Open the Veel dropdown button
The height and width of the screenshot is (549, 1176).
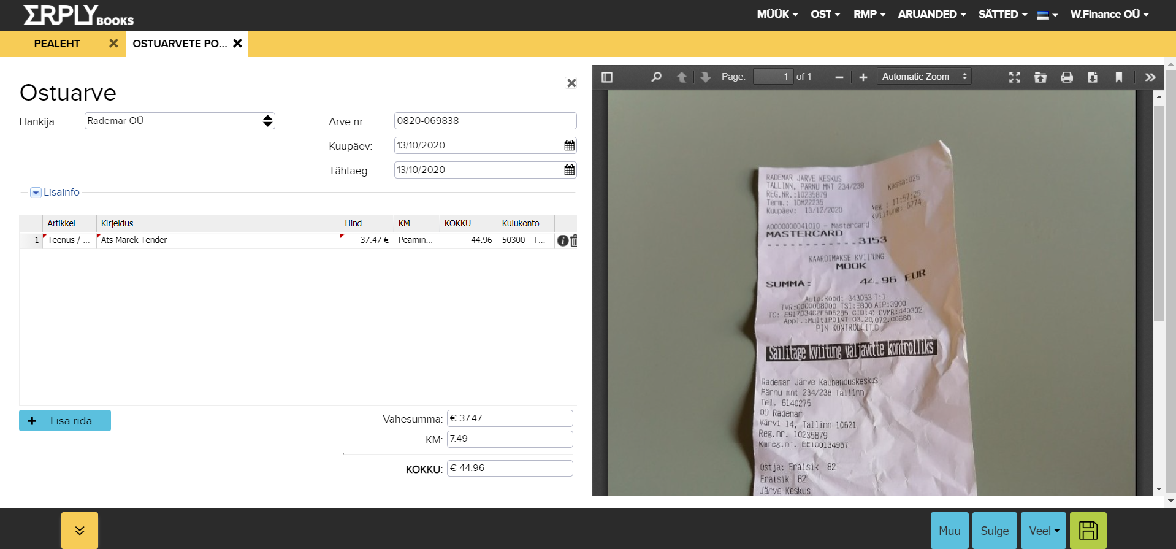point(1044,531)
